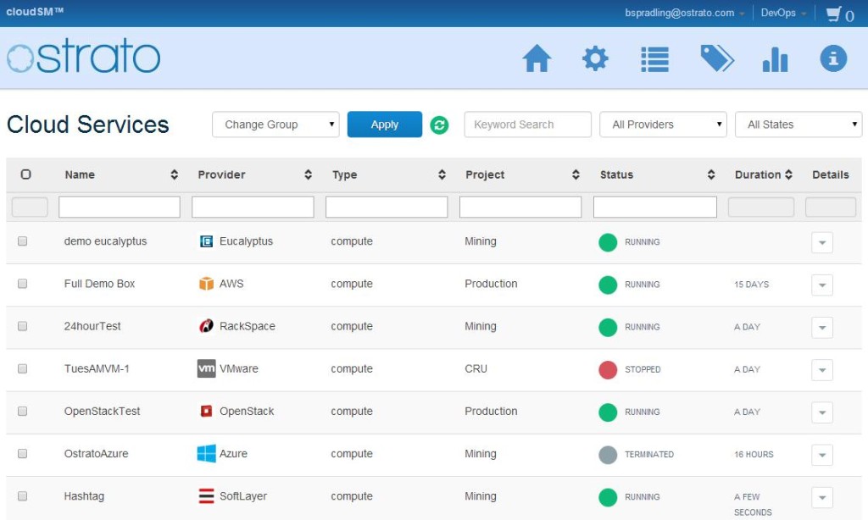The image size is (868, 520).
Task: Click the Azure provider icon
Action: [207, 454]
